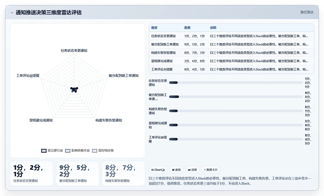Click the 维度 column header
This screenshot has height=196, width=324.
[154, 28]
